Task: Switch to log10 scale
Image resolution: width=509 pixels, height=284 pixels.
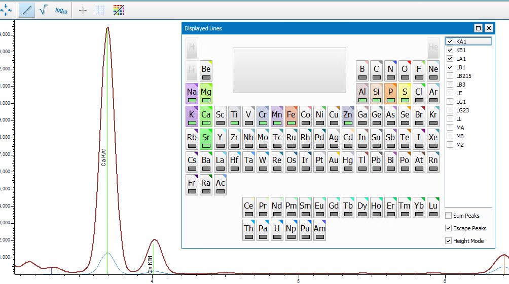Action: (61, 10)
